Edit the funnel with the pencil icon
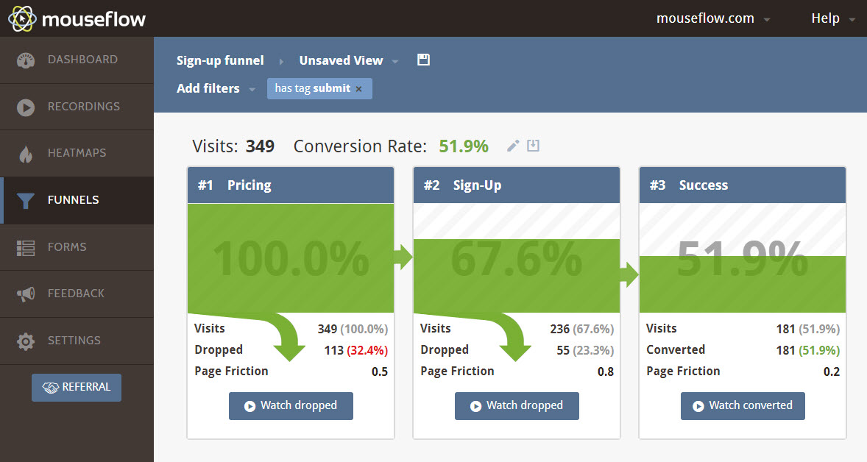Viewport: 867px width, 462px height. tap(513, 146)
